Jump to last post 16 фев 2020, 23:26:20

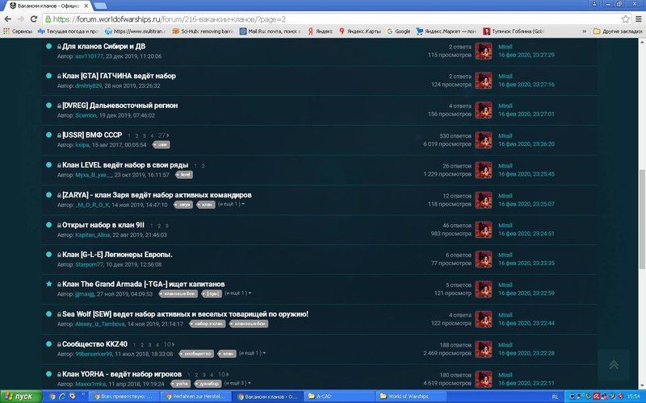tap(526, 144)
